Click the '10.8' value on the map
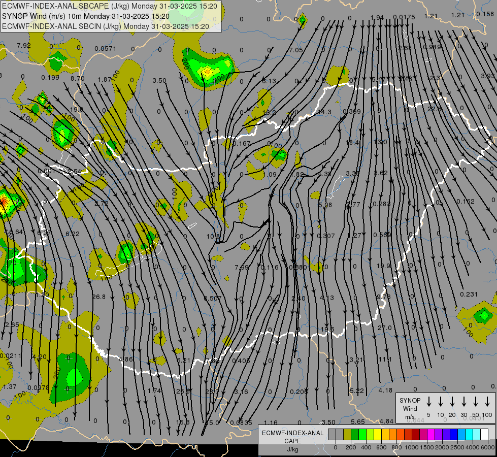Viewport: 497px width, 457px height. (213, 237)
